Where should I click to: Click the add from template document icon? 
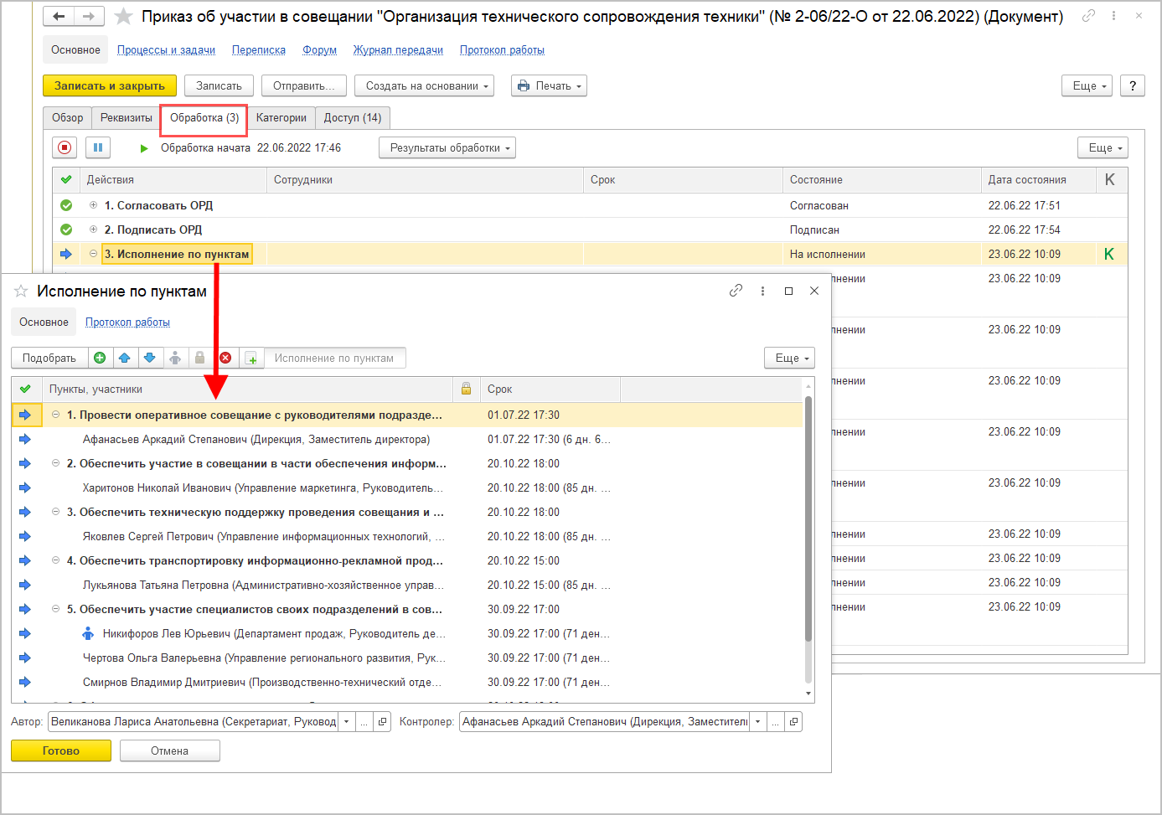point(251,358)
